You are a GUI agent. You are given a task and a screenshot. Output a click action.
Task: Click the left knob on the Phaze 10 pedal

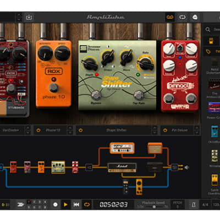coord(45,53)
